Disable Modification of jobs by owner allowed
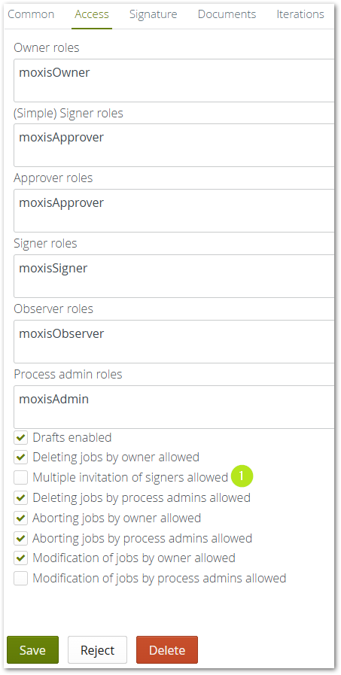The width and height of the screenshot is (341, 675). [20, 558]
